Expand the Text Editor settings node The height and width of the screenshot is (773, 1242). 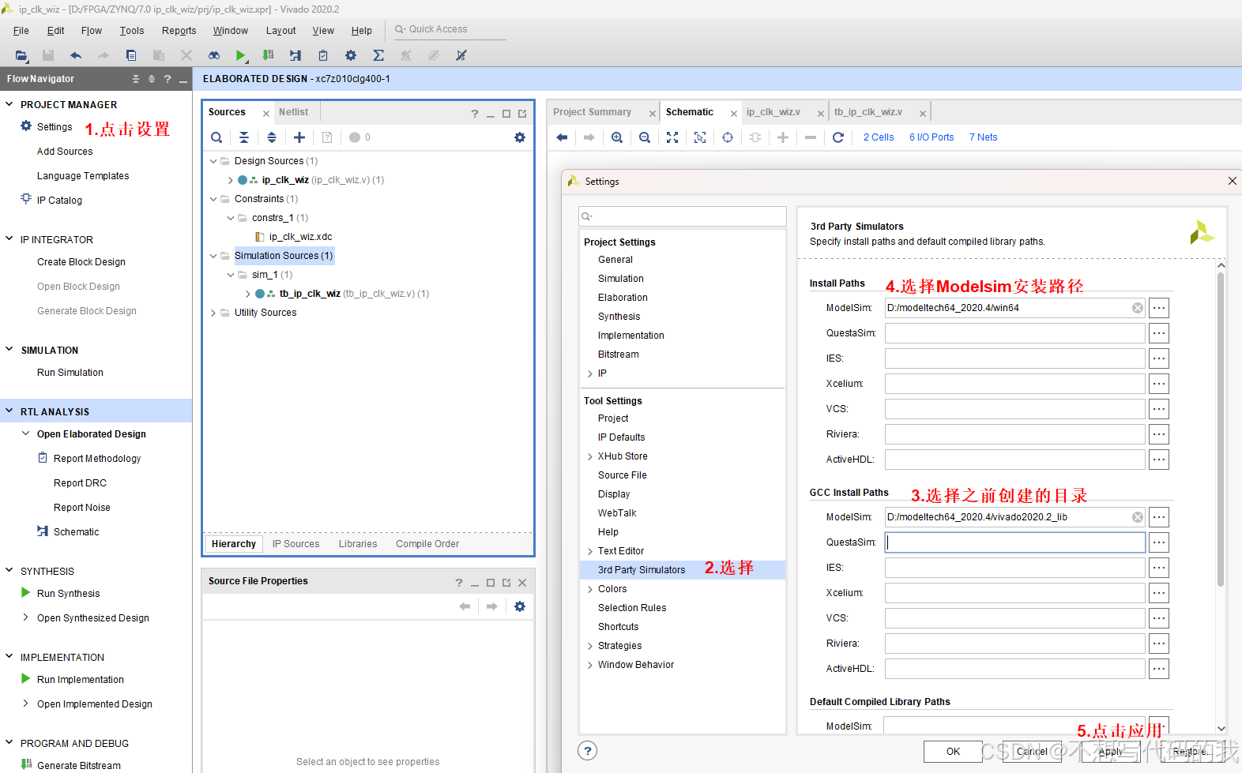coord(590,551)
